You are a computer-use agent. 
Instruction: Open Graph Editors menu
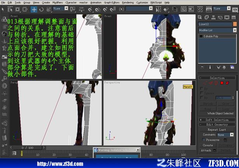coord(112,3)
